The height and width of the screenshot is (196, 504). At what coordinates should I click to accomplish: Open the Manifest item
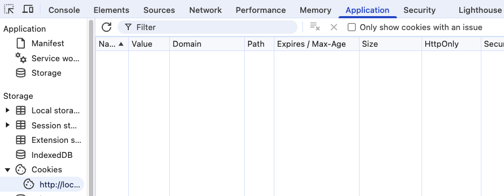tap(47, 43)
